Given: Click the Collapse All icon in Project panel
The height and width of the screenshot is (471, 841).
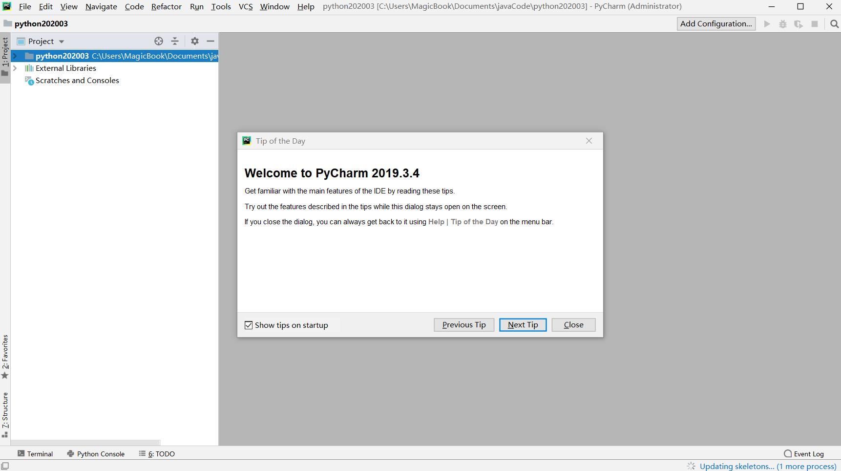Looking at the screenshot, I should pyautogui.click(x=175, y=41).
